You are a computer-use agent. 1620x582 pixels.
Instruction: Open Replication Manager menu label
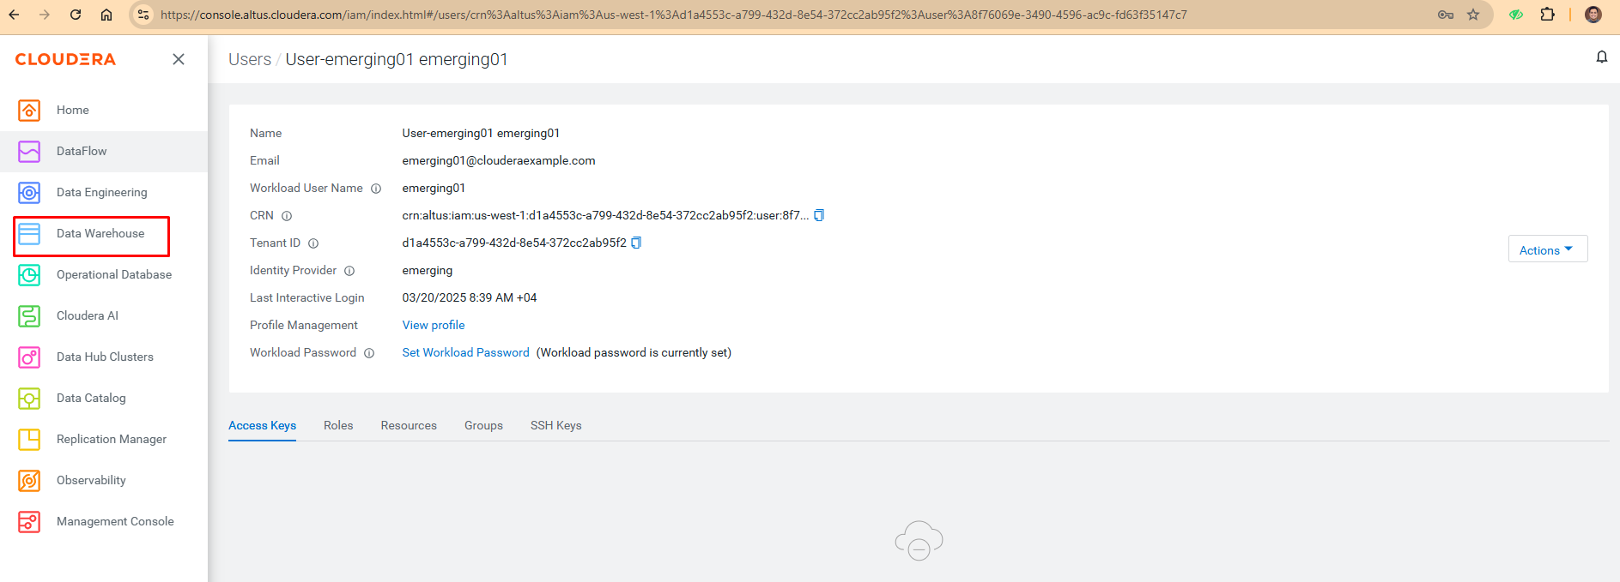click(112, 439)
